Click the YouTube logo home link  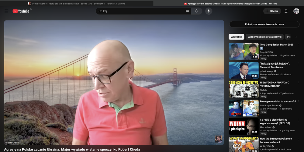coord(21,11)
